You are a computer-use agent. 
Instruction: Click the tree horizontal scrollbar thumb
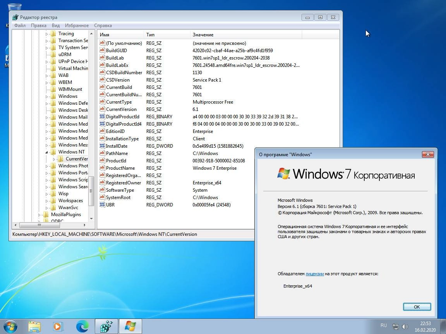(39, 225)
